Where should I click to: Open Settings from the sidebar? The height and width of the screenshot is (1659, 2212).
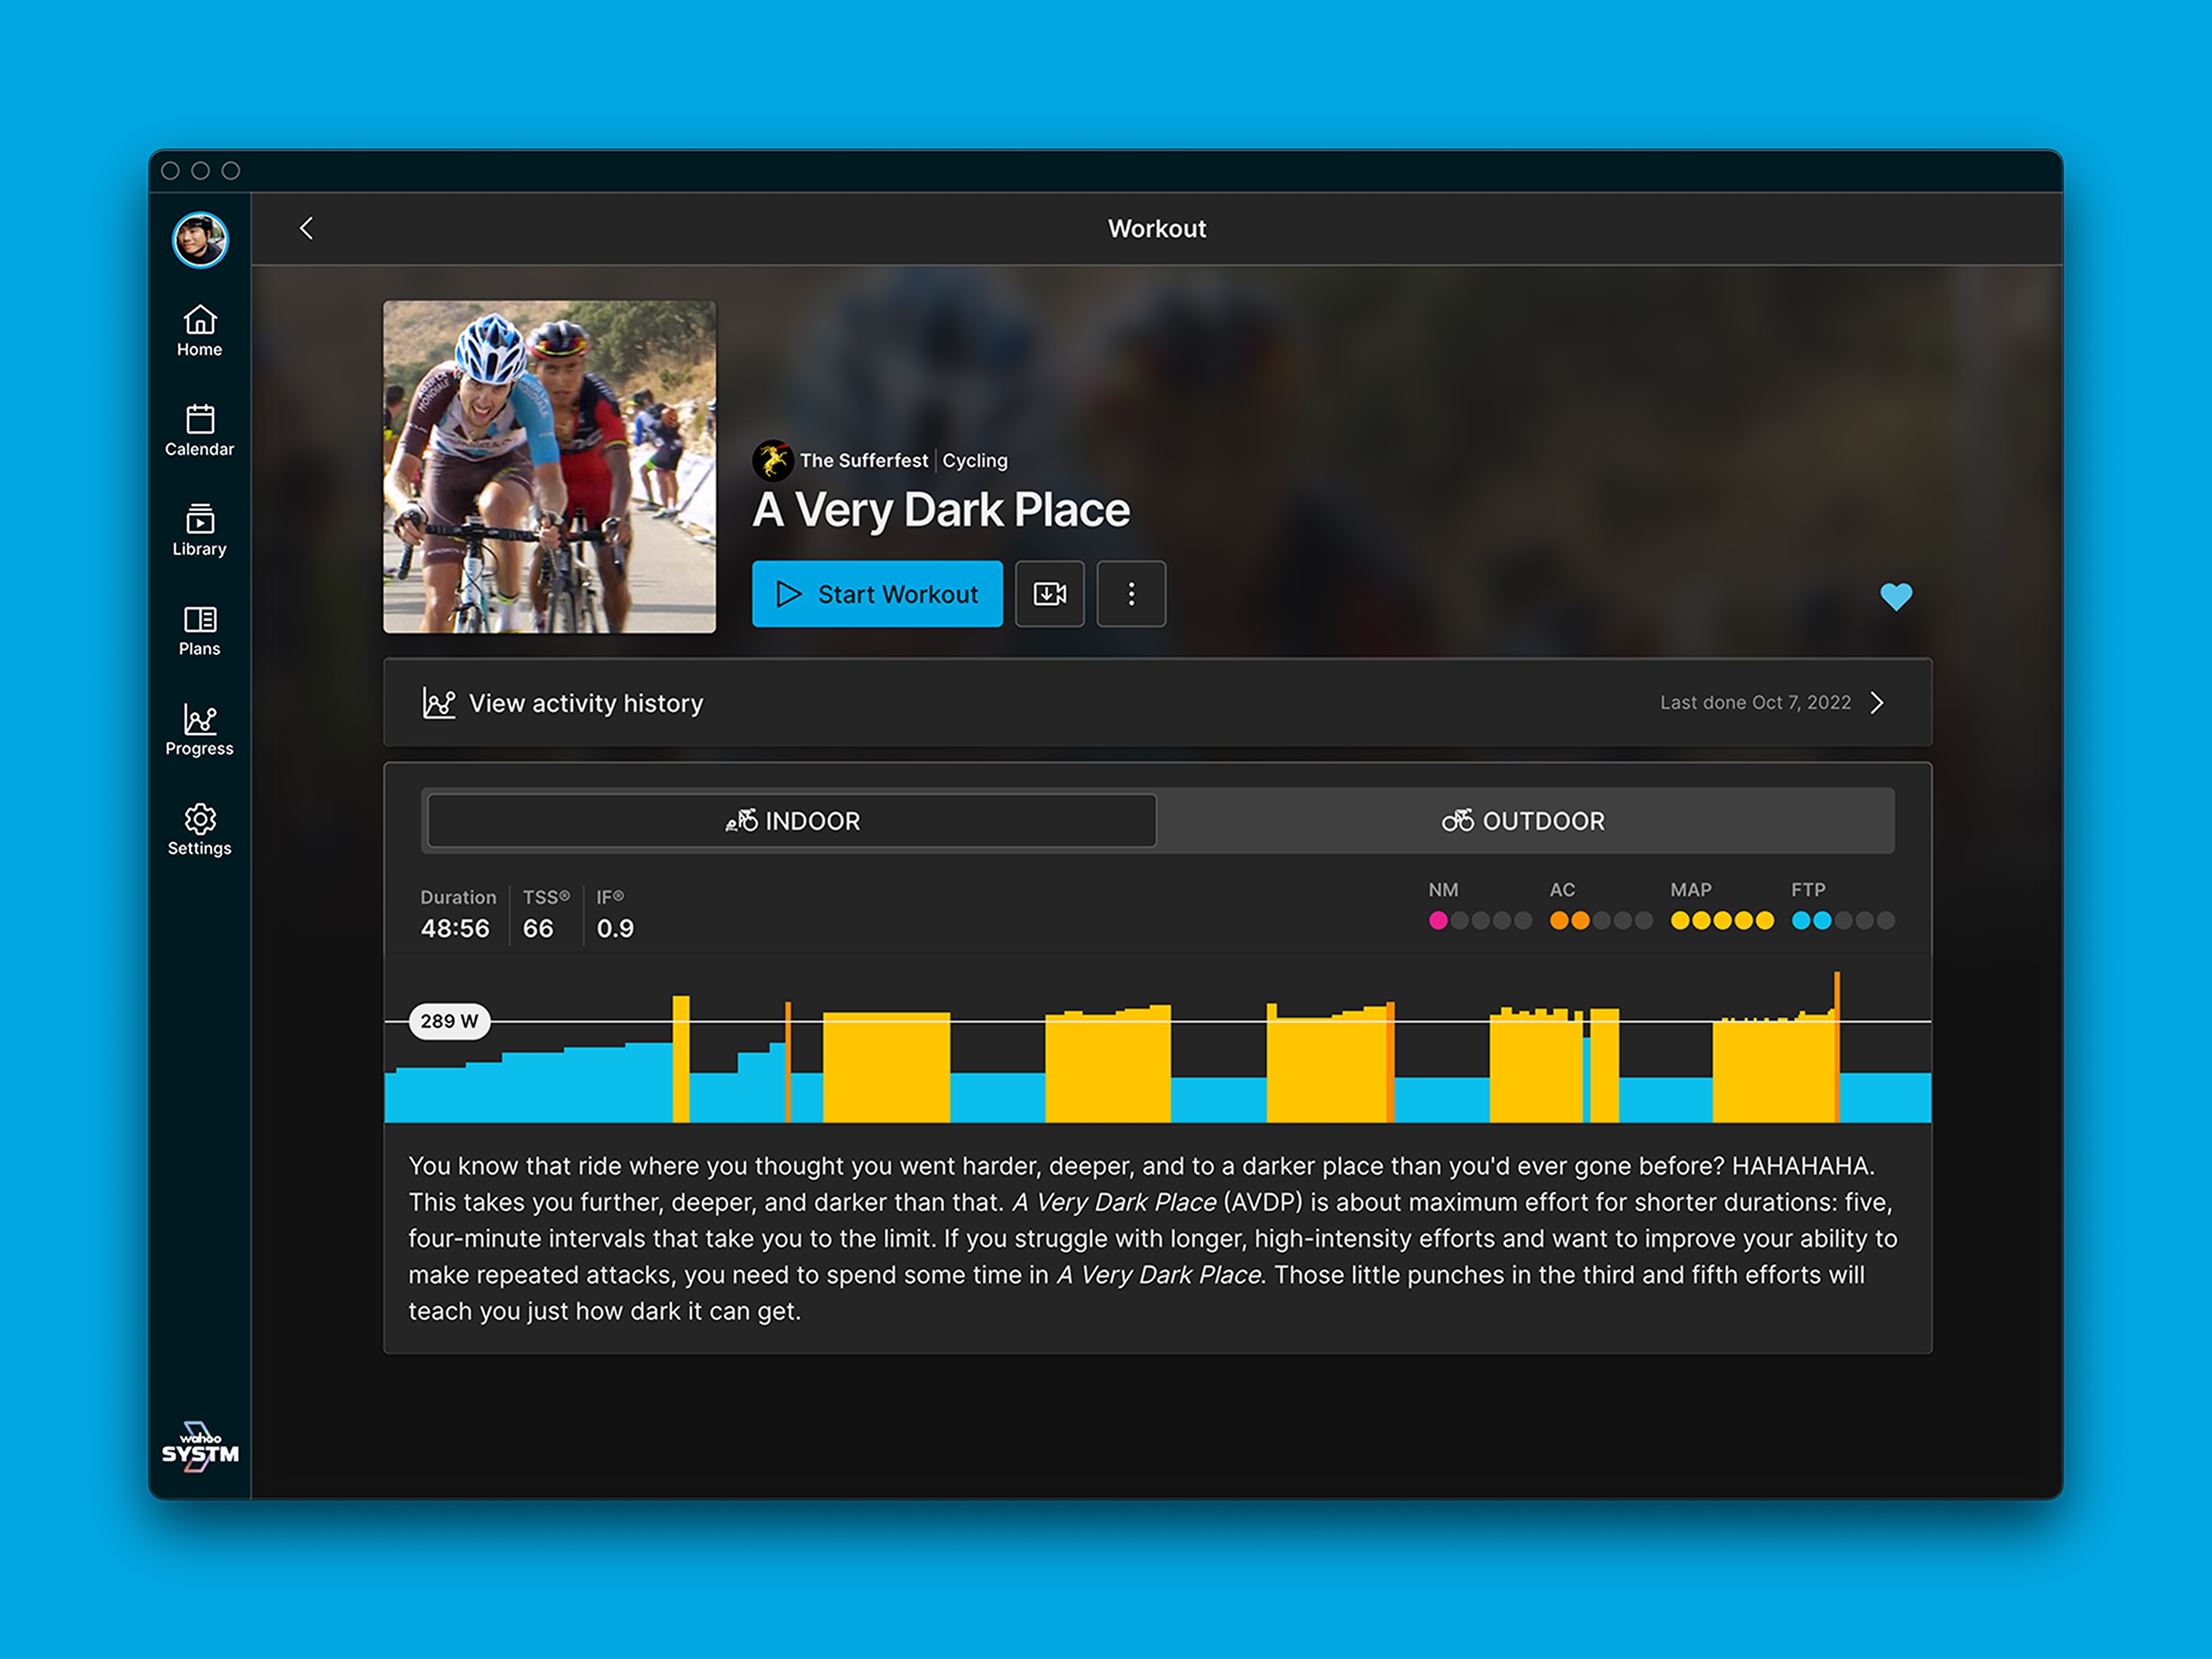[200, 831]
